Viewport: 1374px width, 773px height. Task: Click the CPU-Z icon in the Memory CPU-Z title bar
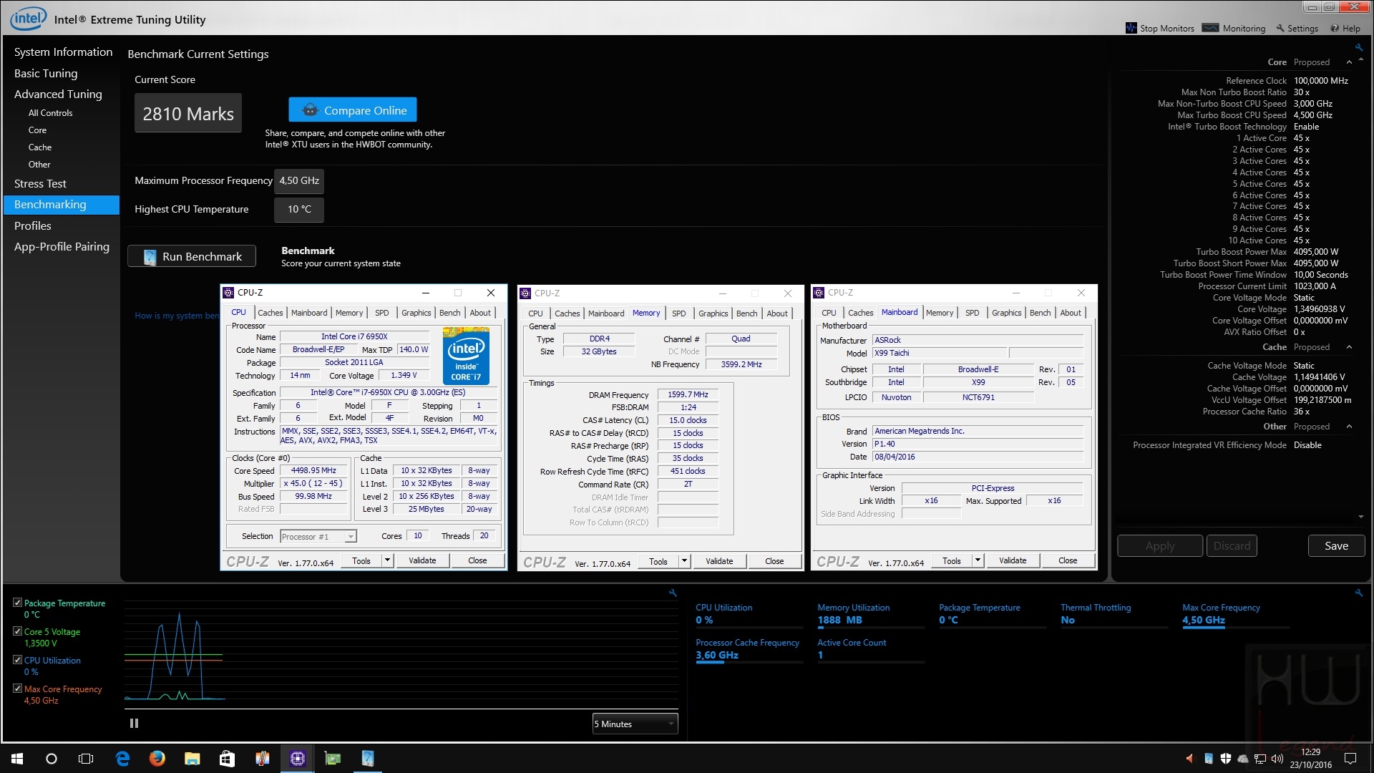point(525,293)
